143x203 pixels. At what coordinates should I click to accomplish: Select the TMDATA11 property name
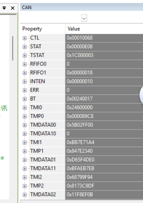coord(43,168)
